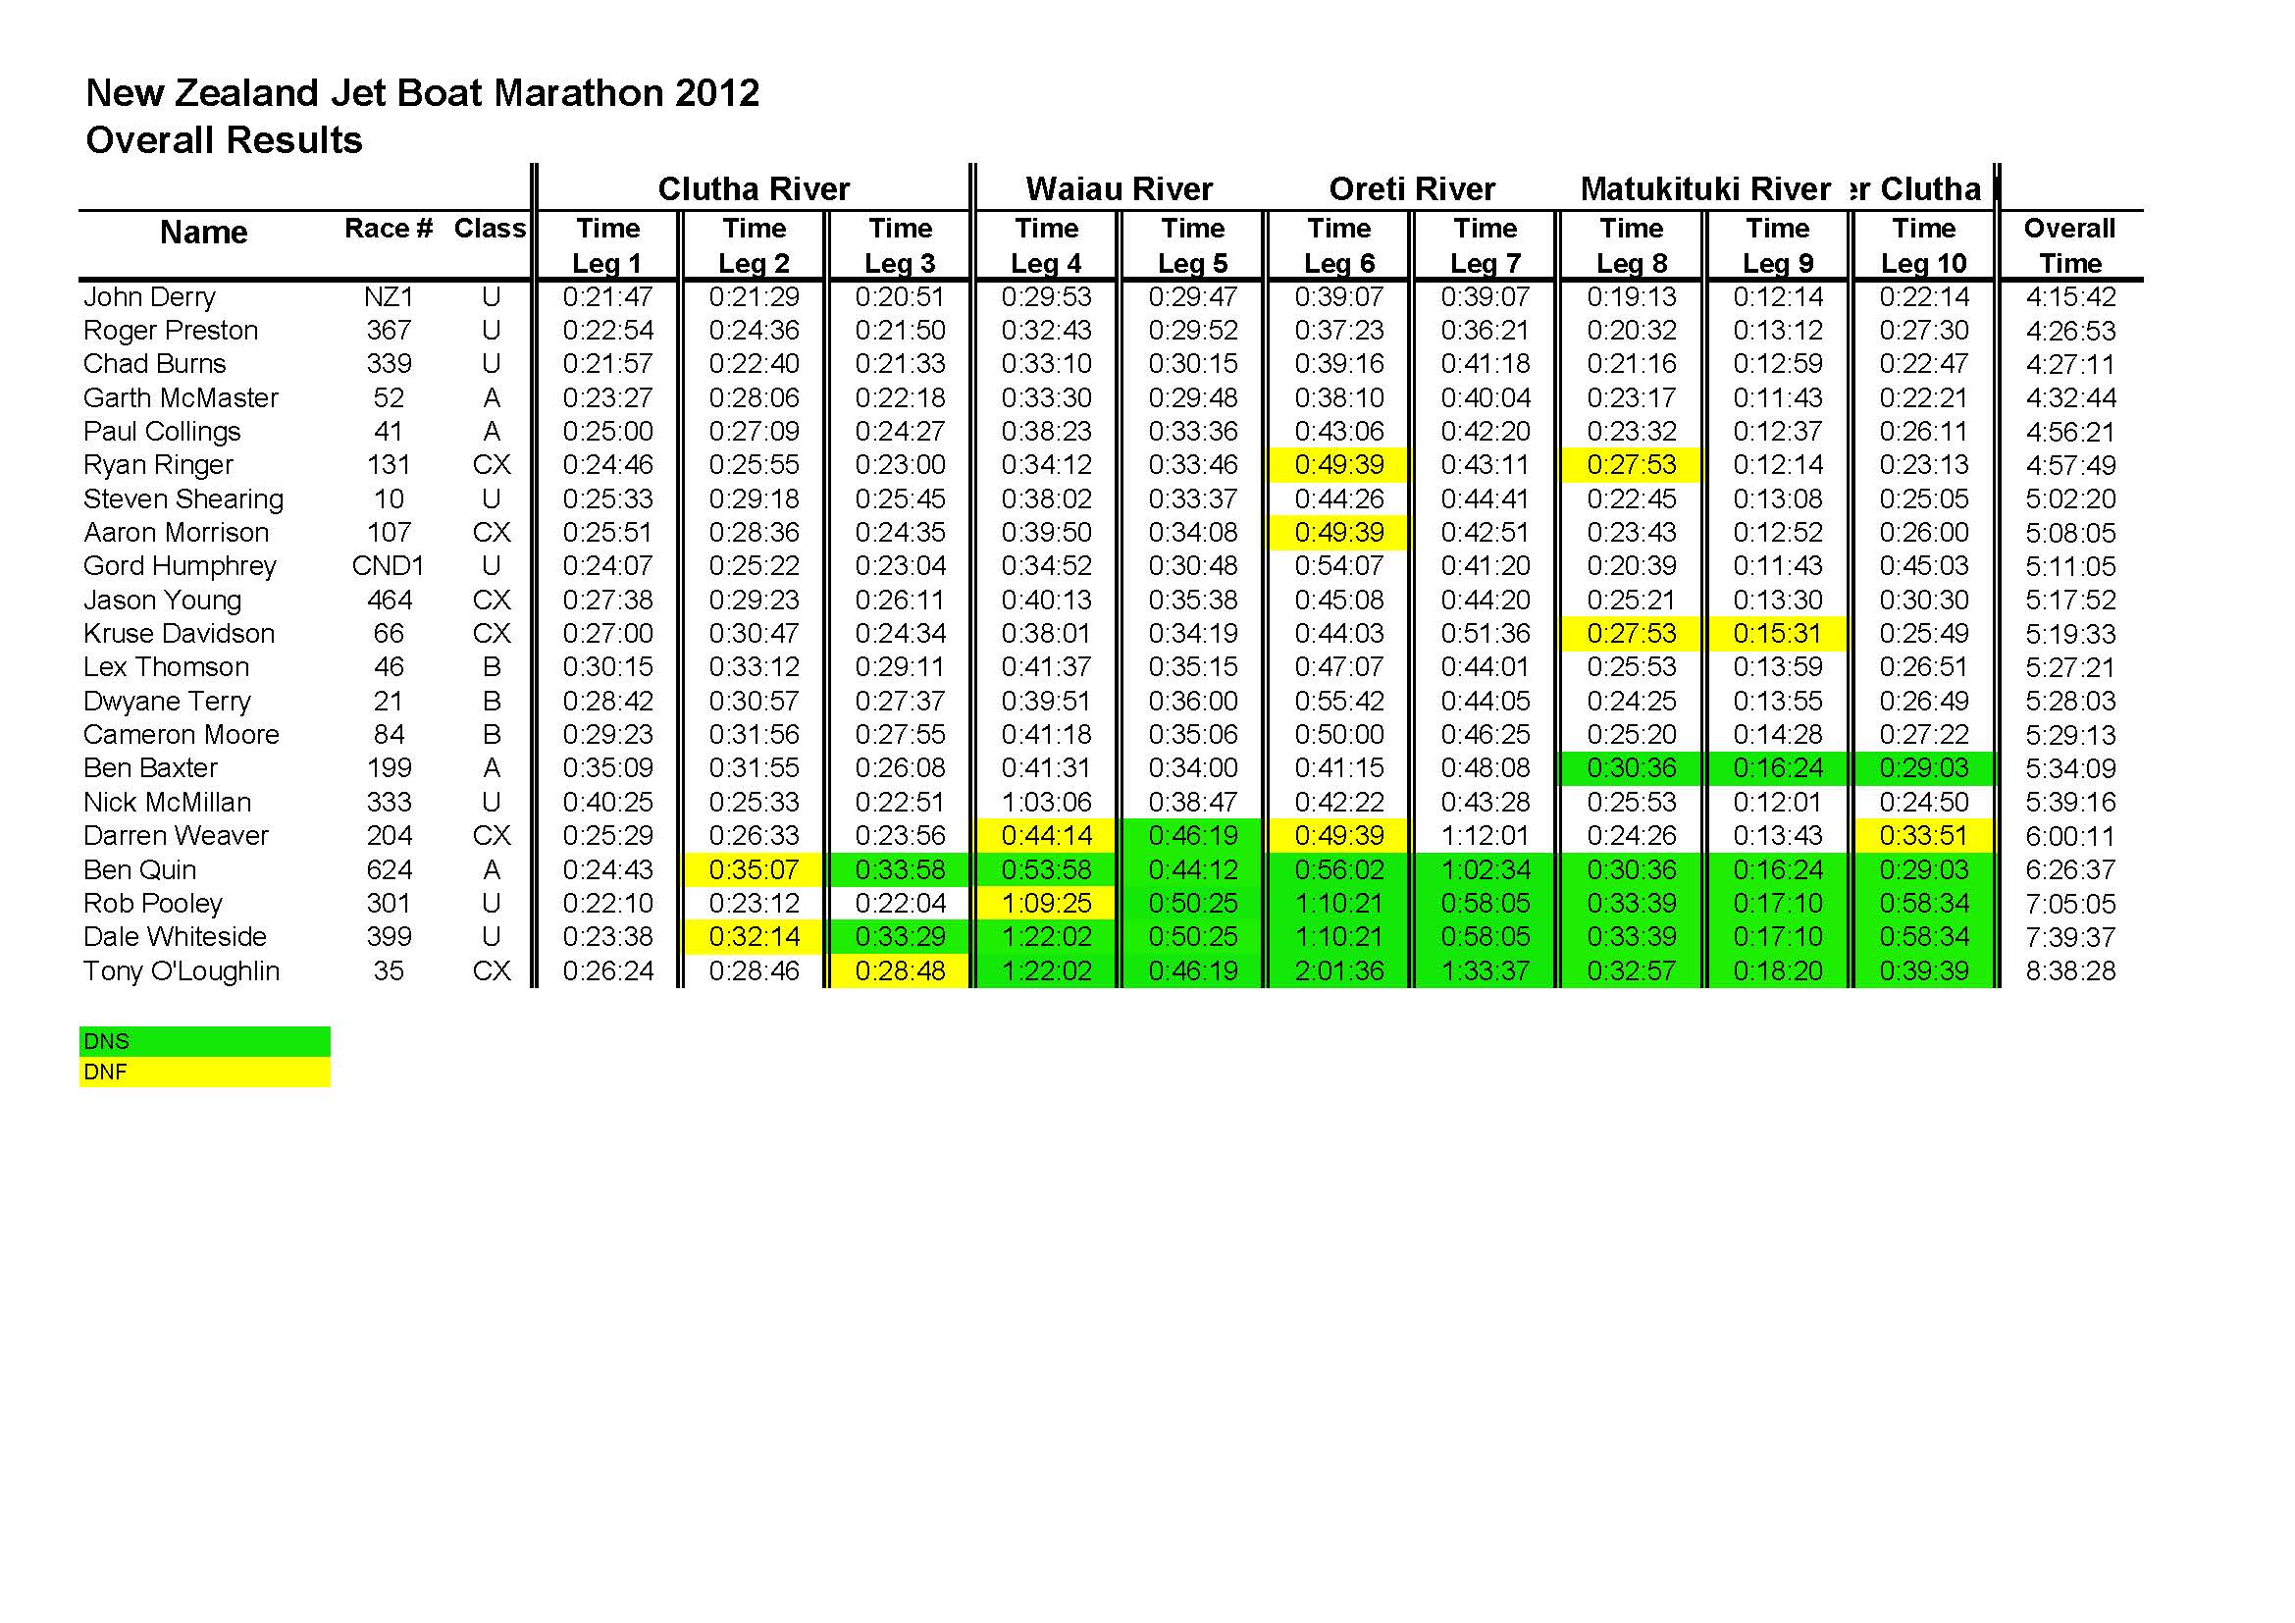This screenshot has width=2295, height=1623.
Task: Click Lex Thomson's overall time 5:27:21
Action: 2070,666
